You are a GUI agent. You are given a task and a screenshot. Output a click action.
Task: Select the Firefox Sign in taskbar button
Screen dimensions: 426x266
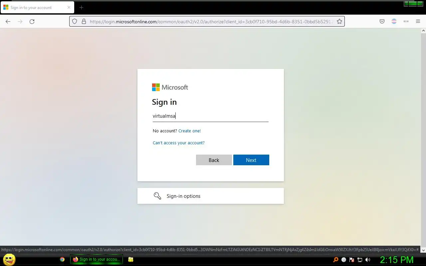click(97, 259)
